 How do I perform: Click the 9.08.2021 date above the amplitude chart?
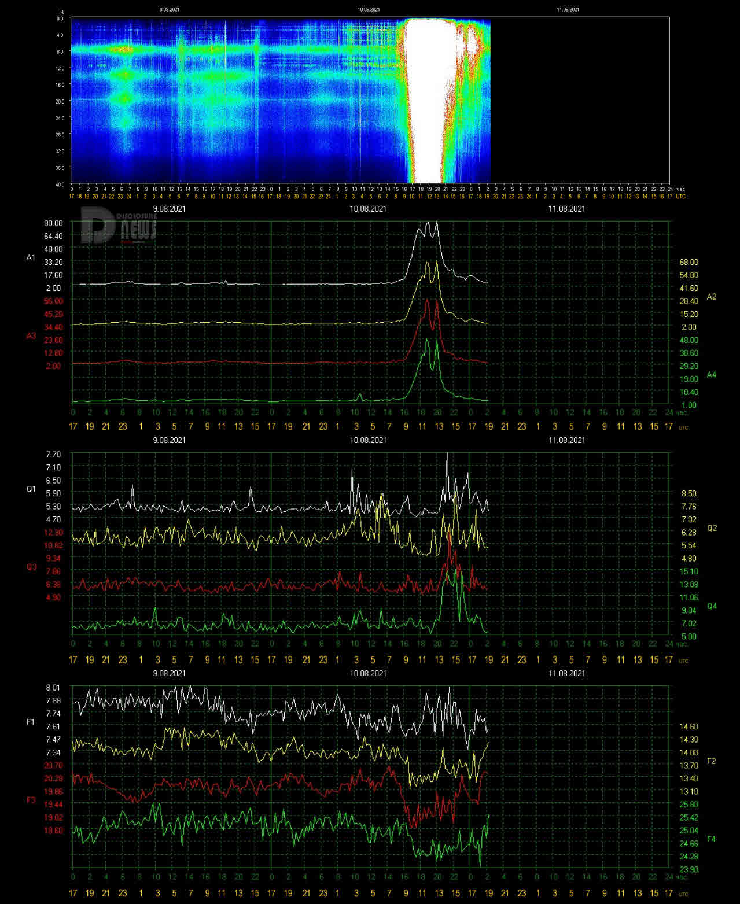[169, 209]
